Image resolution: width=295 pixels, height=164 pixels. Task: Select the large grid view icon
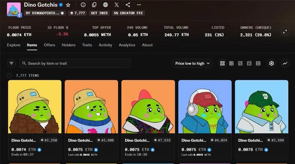coord(223,63)
